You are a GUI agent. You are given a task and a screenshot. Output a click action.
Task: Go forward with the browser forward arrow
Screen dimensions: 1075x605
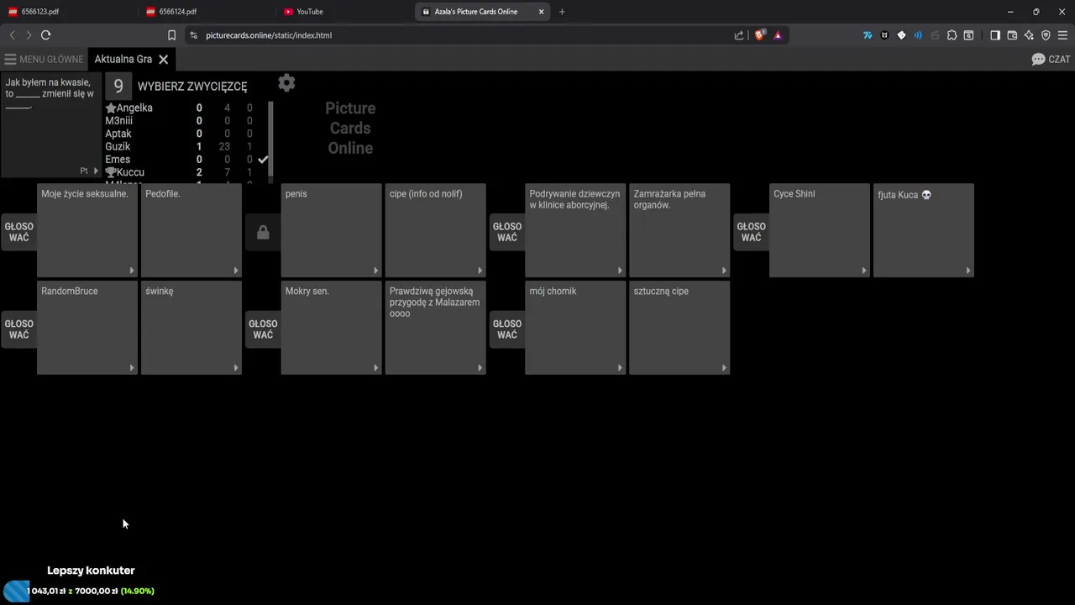click(x=29, y=35)
